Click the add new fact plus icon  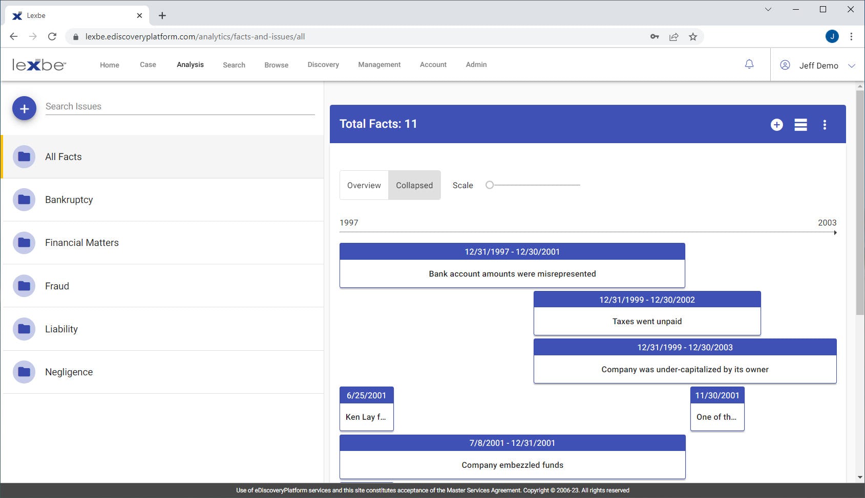point(776,124)
